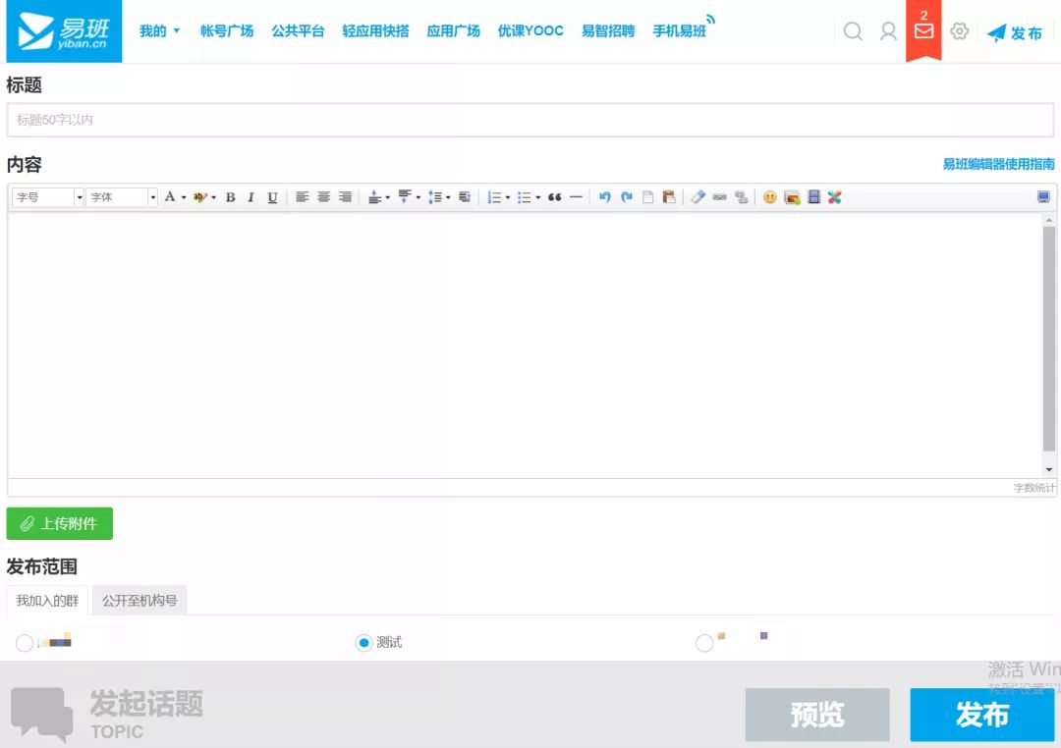Insert a horizontal rule line
Viewport: 1061px width, 748px height.
[576, 197]
